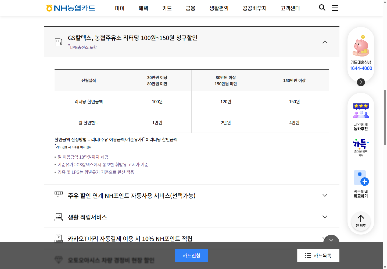Image resolution: width=387 pixels, height=269 pixels.
Task: Click the 카드대출신청 label
Action: (361, 62)
